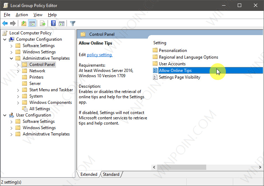Switch to the Extended tab

tap(89, 174)
